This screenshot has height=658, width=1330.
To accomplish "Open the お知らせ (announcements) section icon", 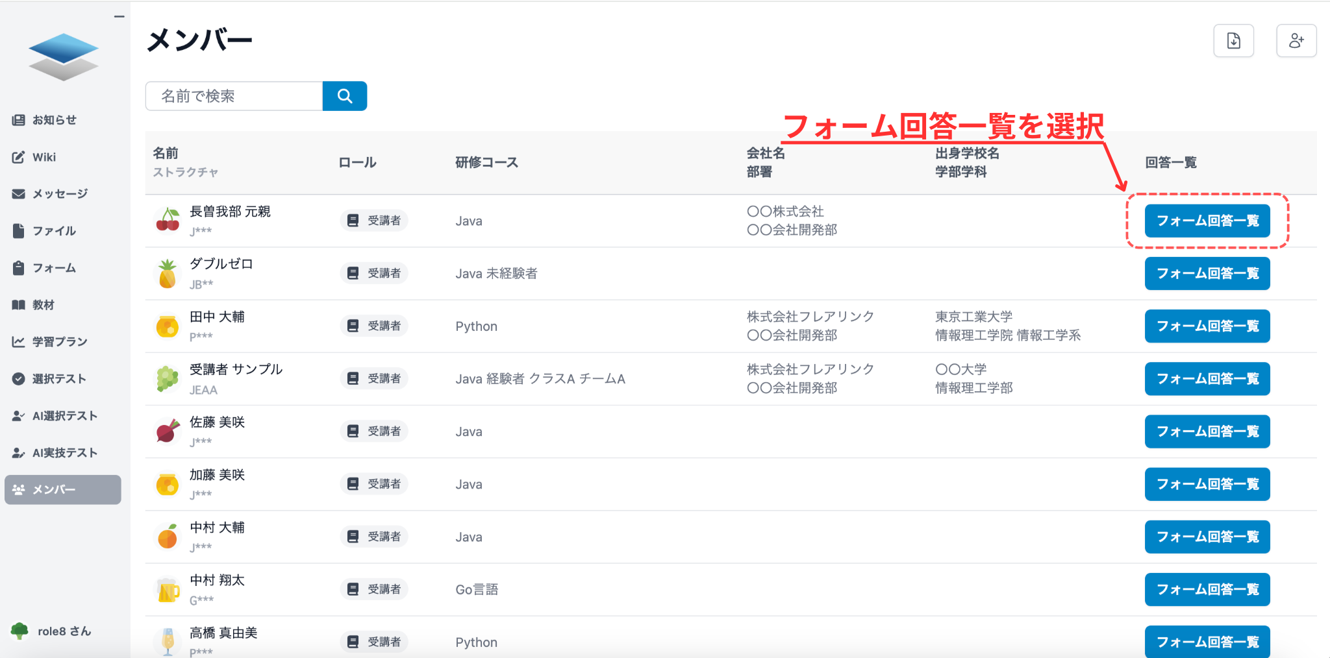I will [18, 119].
